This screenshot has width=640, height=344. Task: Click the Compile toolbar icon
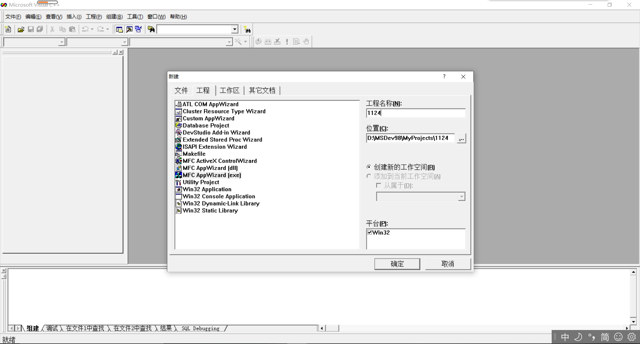pyautogui.click(x=258, y=41)
